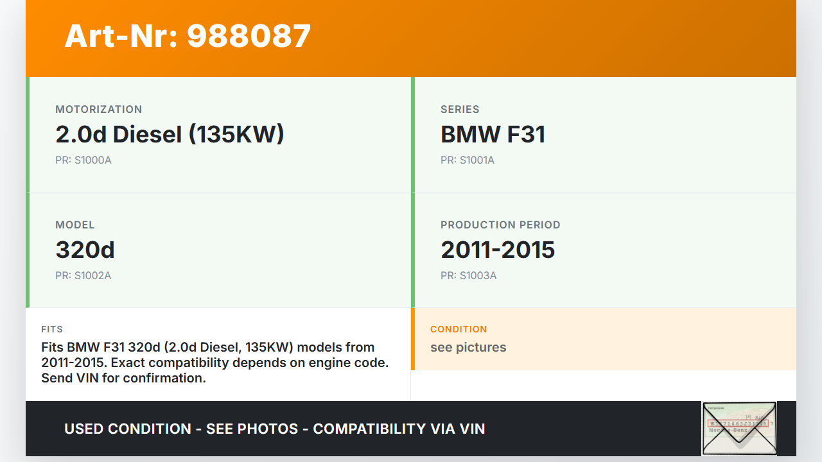Click the MOTORIZATION label
This screenshot has width=822, height=462.
[99, 109]
